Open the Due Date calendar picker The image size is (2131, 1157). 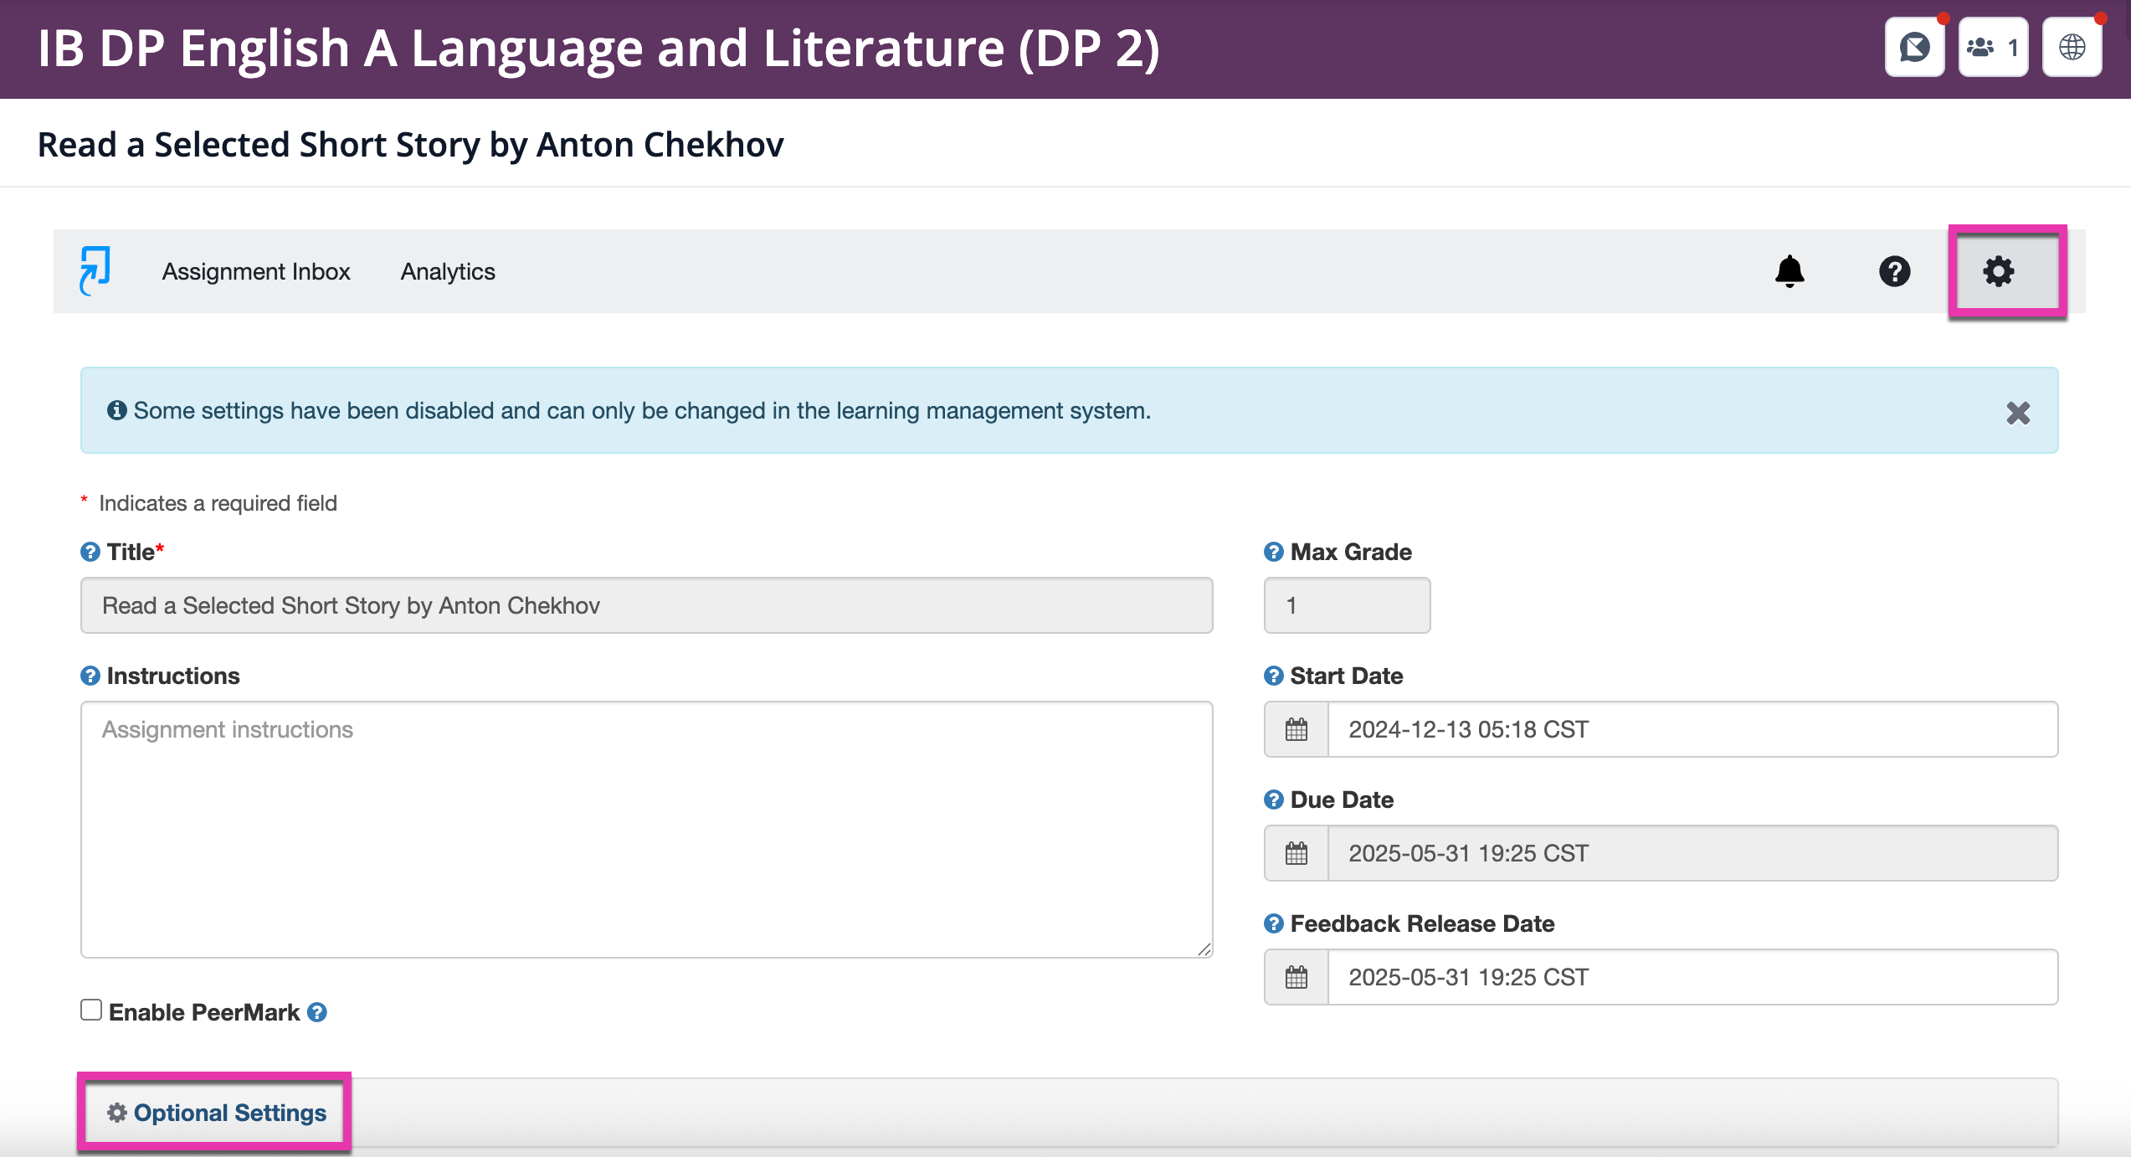1297,854
